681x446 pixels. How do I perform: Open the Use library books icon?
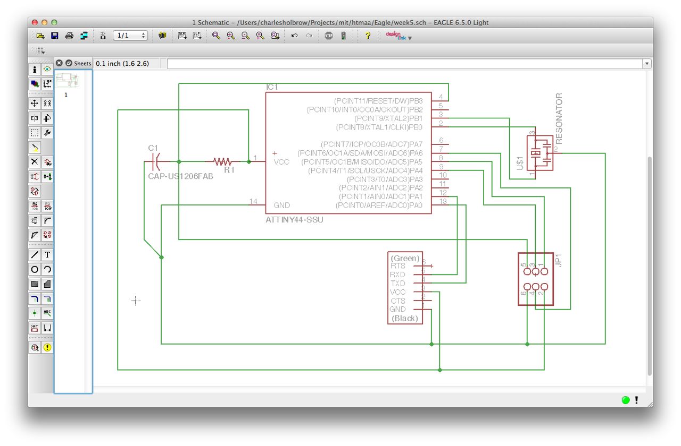point(162,36)
